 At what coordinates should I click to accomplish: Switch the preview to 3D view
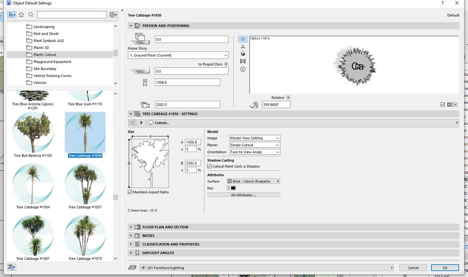point(243,54)
